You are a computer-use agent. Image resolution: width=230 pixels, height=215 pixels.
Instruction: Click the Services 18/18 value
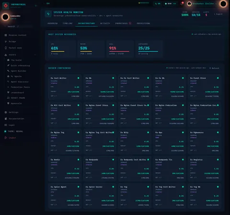196,15
